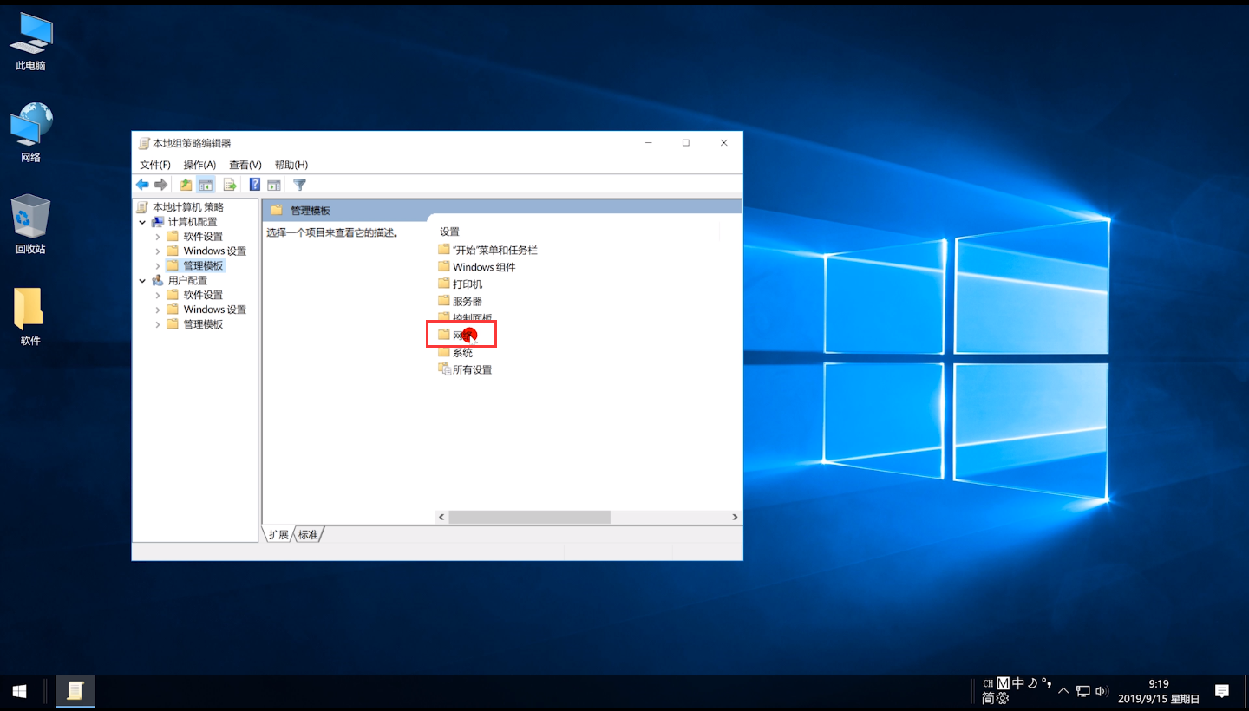Select the 回收站 desktop icon

click(30, 225)
